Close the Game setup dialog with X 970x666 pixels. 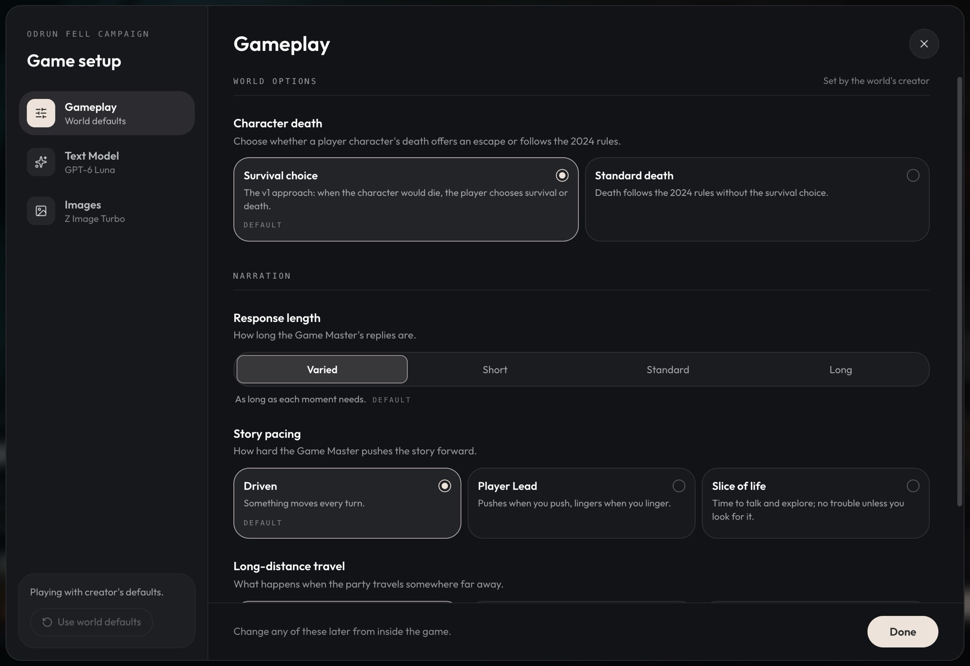[x=924, y=44]
